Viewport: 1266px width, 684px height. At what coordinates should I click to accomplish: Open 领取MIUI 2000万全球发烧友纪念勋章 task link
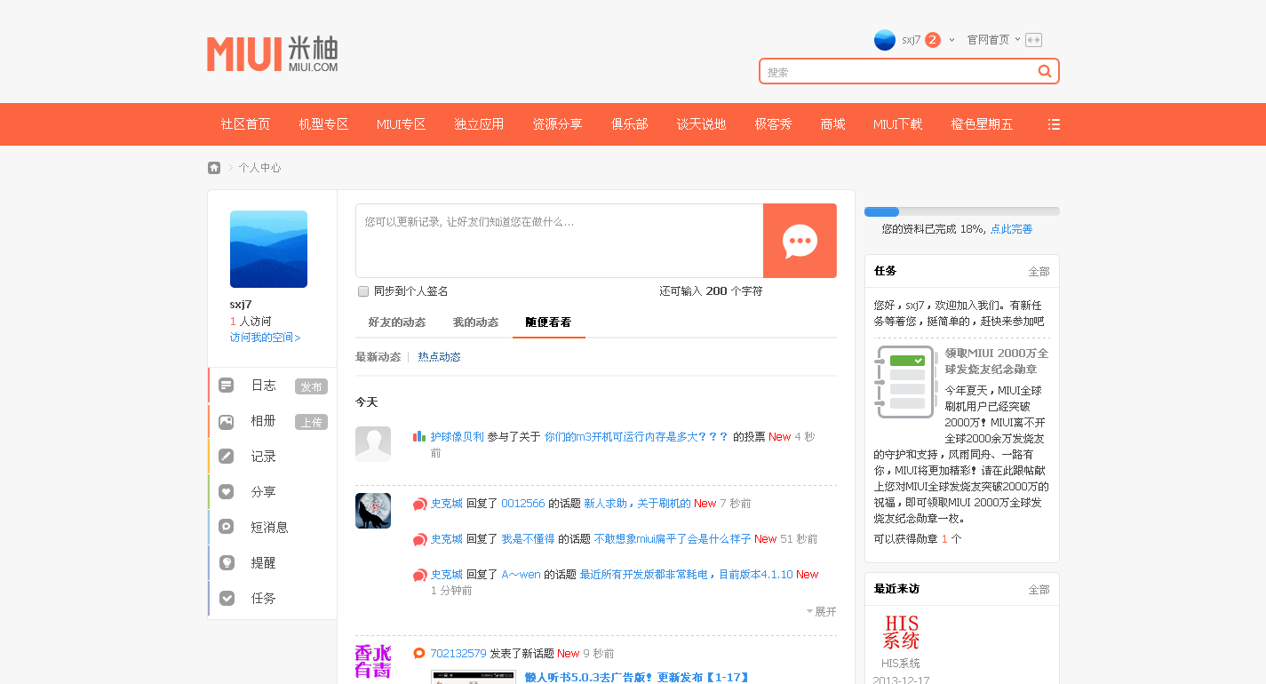[x=997, y=361]
